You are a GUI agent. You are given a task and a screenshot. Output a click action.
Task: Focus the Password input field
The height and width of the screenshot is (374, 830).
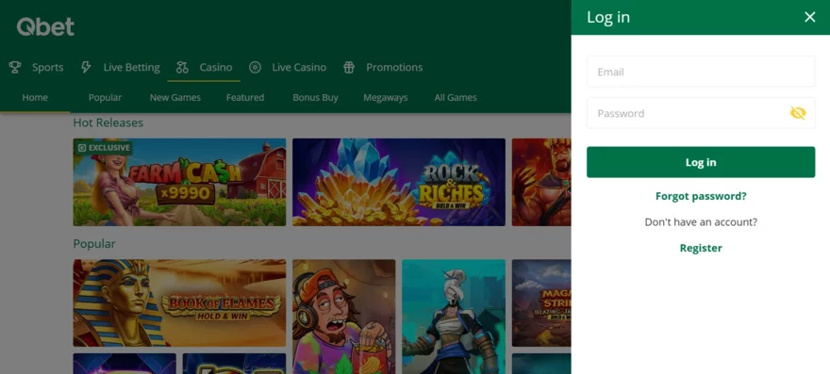(701, 113)
